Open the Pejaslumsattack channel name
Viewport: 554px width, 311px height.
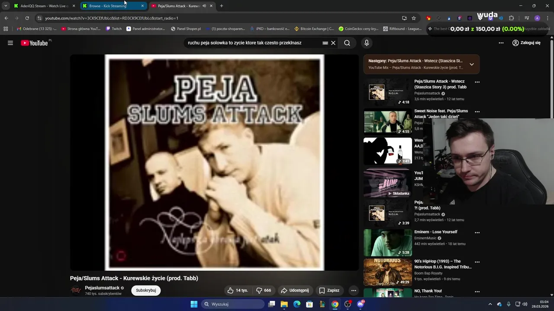pos(102,288)
